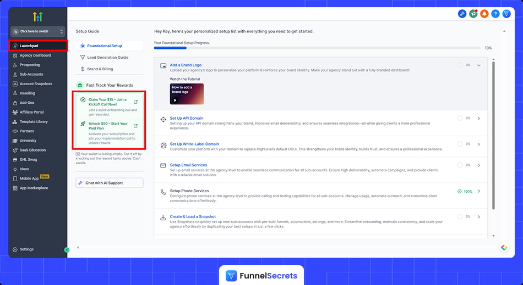
Task: Toggle Create & Load Snapshot completion circle
Action: [460, 216]
